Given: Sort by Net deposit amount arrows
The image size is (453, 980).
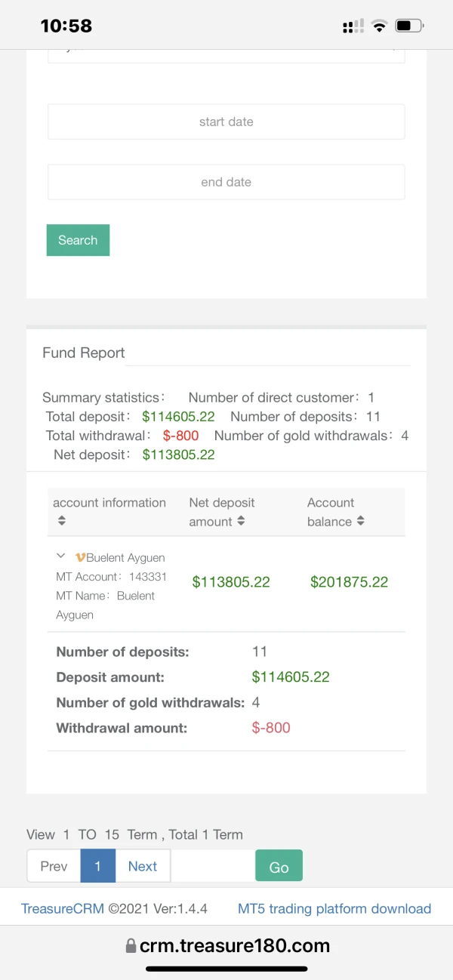Looking at the screenshot, I should [x=241, y=521].
